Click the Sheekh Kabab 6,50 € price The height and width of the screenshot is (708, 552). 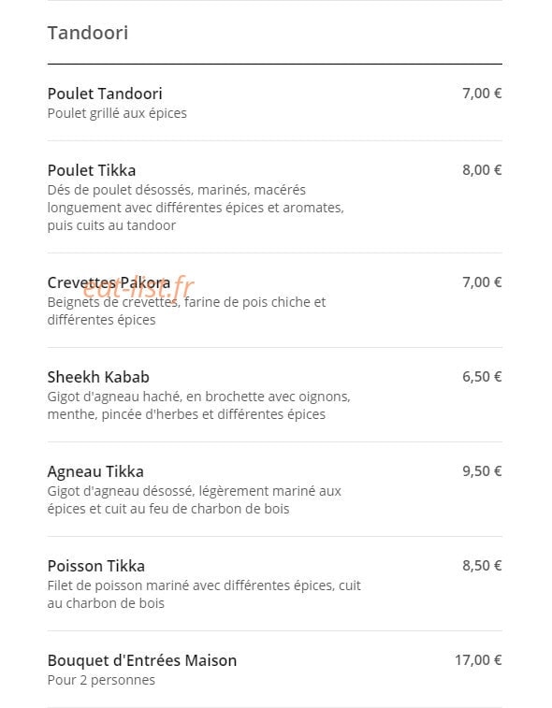482,377
